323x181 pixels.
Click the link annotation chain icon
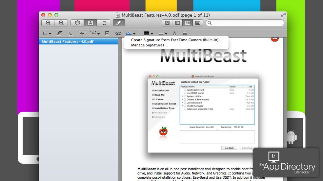pyautogui.click(x=118, y=33)
